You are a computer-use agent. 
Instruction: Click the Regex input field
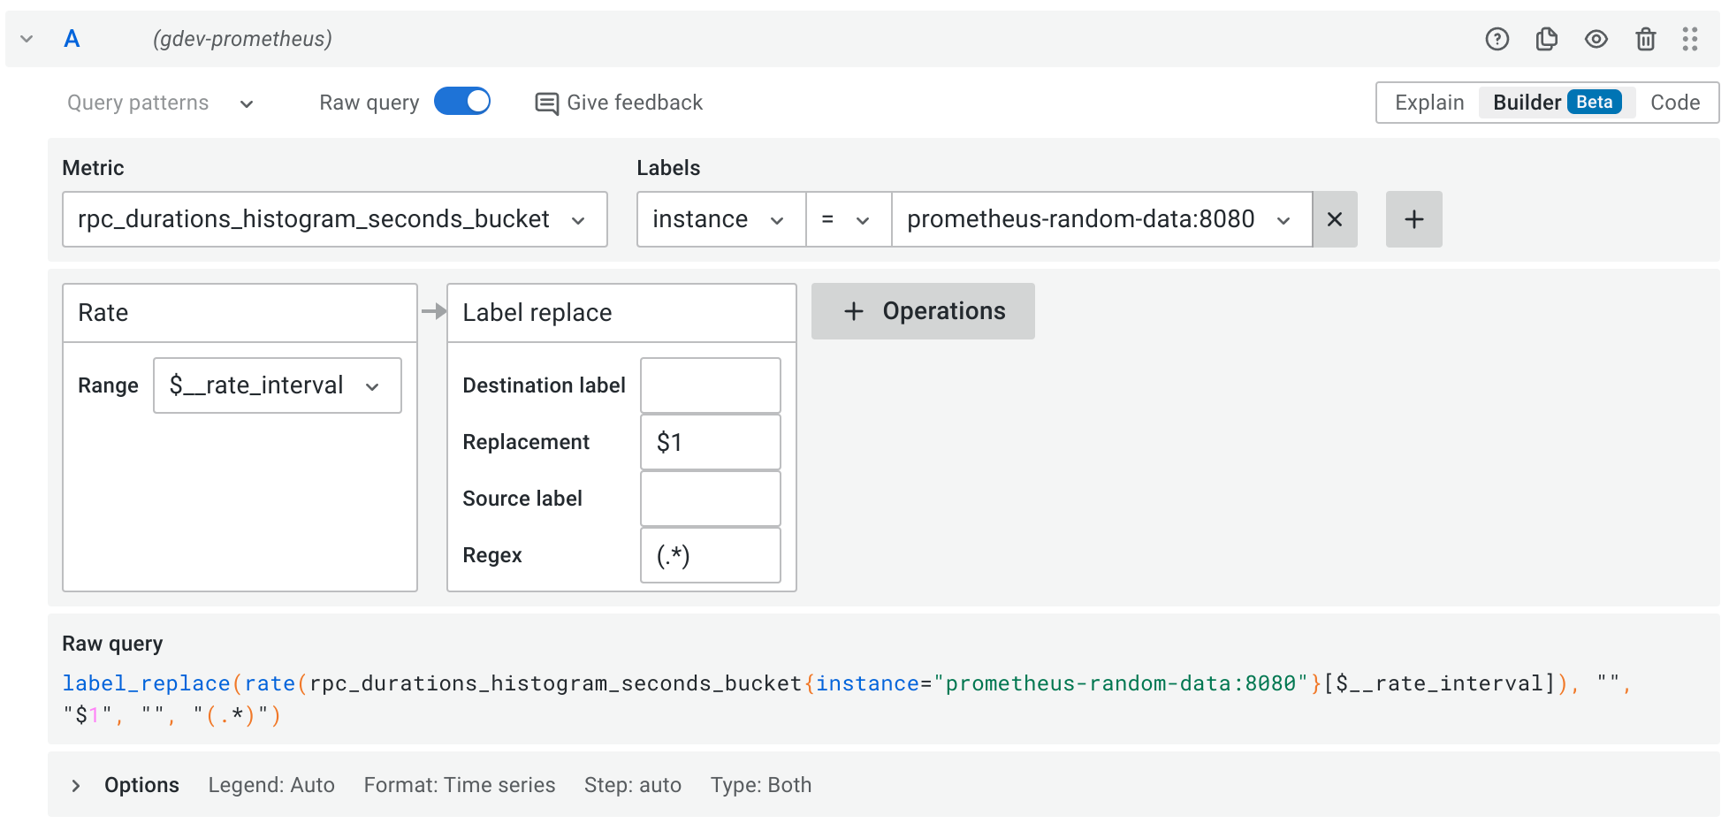tap(710, 555)
